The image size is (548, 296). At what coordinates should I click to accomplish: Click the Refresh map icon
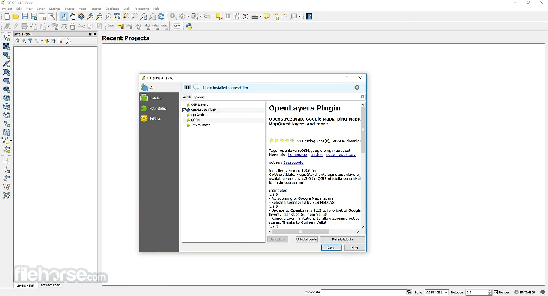(161, 16)
